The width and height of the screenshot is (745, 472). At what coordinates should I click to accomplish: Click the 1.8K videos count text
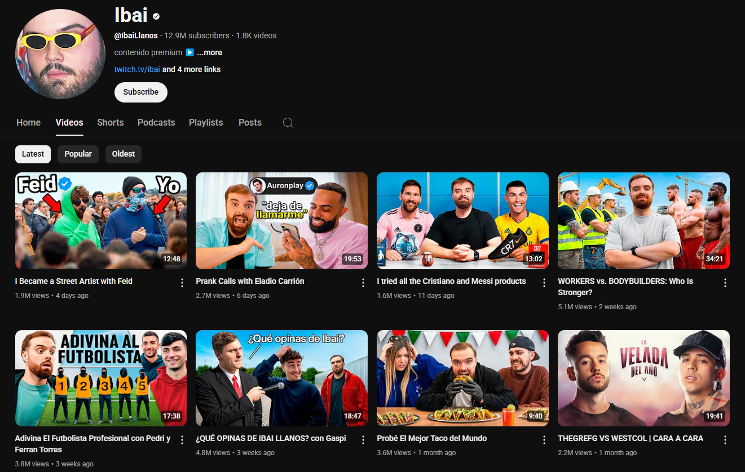(x=256, y=35)
